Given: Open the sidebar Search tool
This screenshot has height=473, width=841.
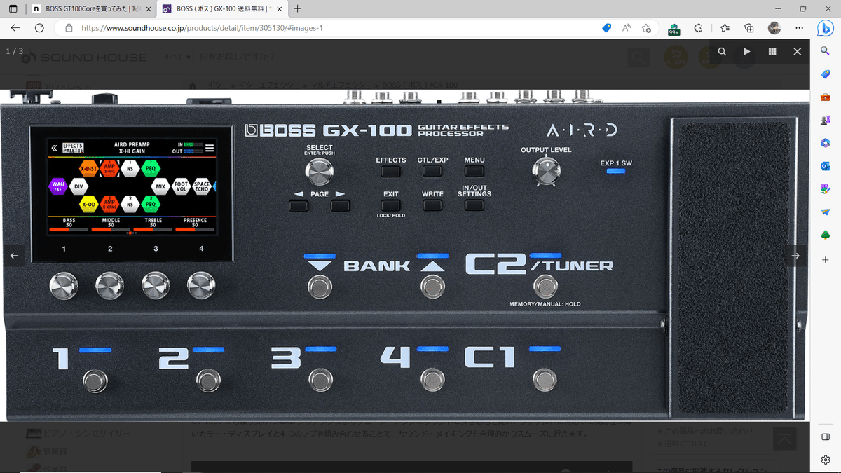Looking at the screenshot, I should (x=826, y=50).
